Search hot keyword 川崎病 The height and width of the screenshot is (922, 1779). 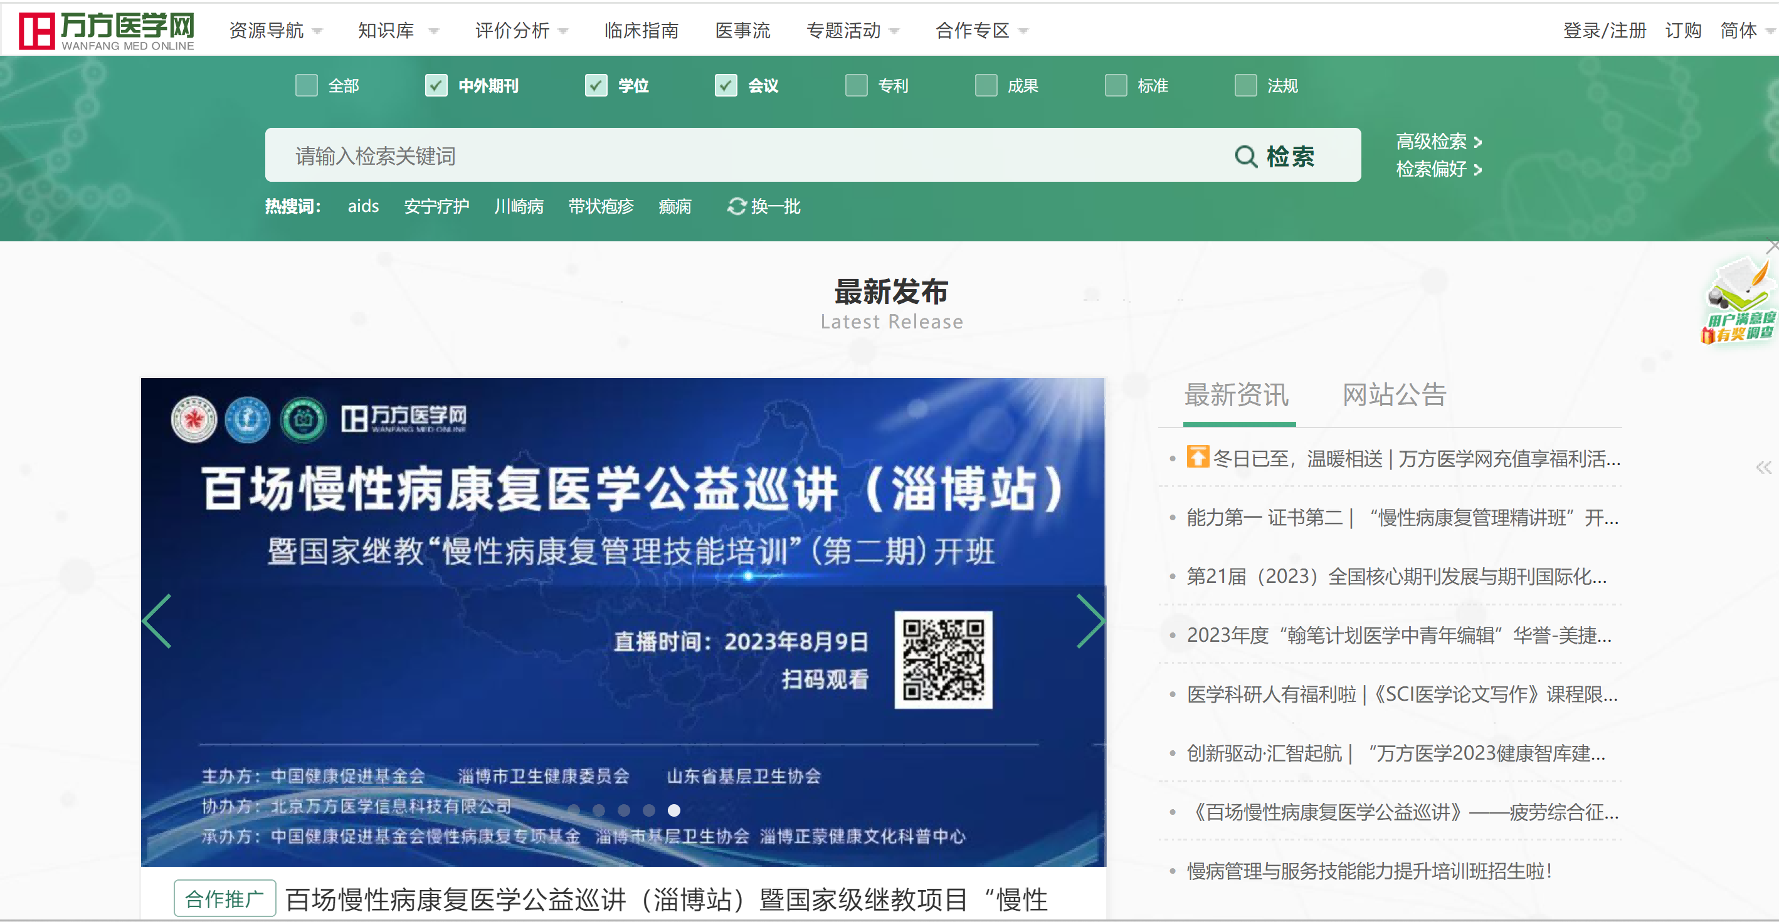(519, 206)
